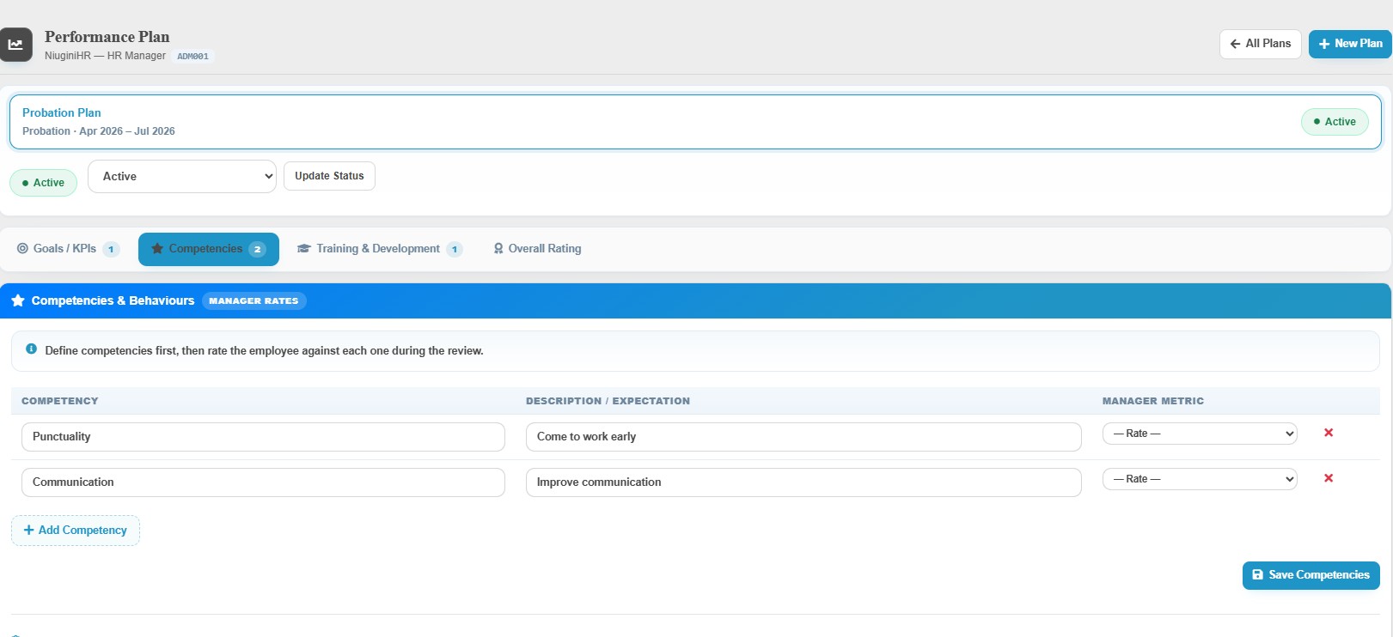Click the Active badge left of the status dropdown

click(43, 183)
